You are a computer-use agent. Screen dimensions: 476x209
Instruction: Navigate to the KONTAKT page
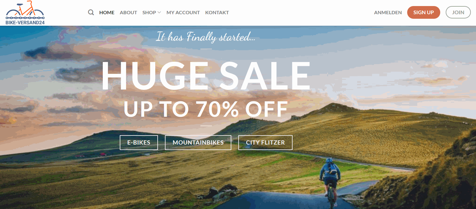pos(217,12)
